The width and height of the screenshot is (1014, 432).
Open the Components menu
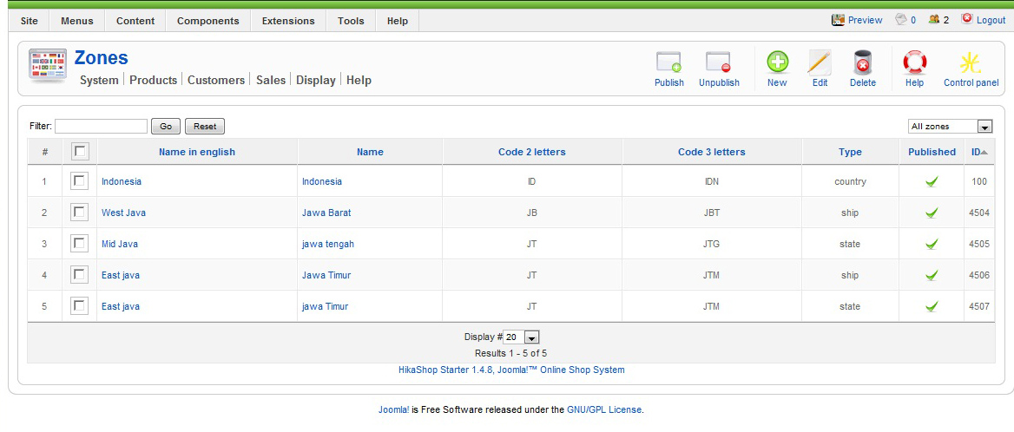coord(207,21)
